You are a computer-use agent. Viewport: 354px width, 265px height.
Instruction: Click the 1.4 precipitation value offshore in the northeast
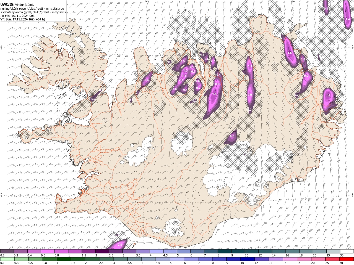[x=348, y=19]
